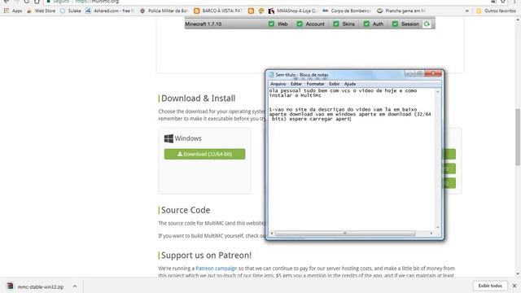
Task: Open the Corpo de Bombeiros bookmark
Action: (x=347, y=11)
